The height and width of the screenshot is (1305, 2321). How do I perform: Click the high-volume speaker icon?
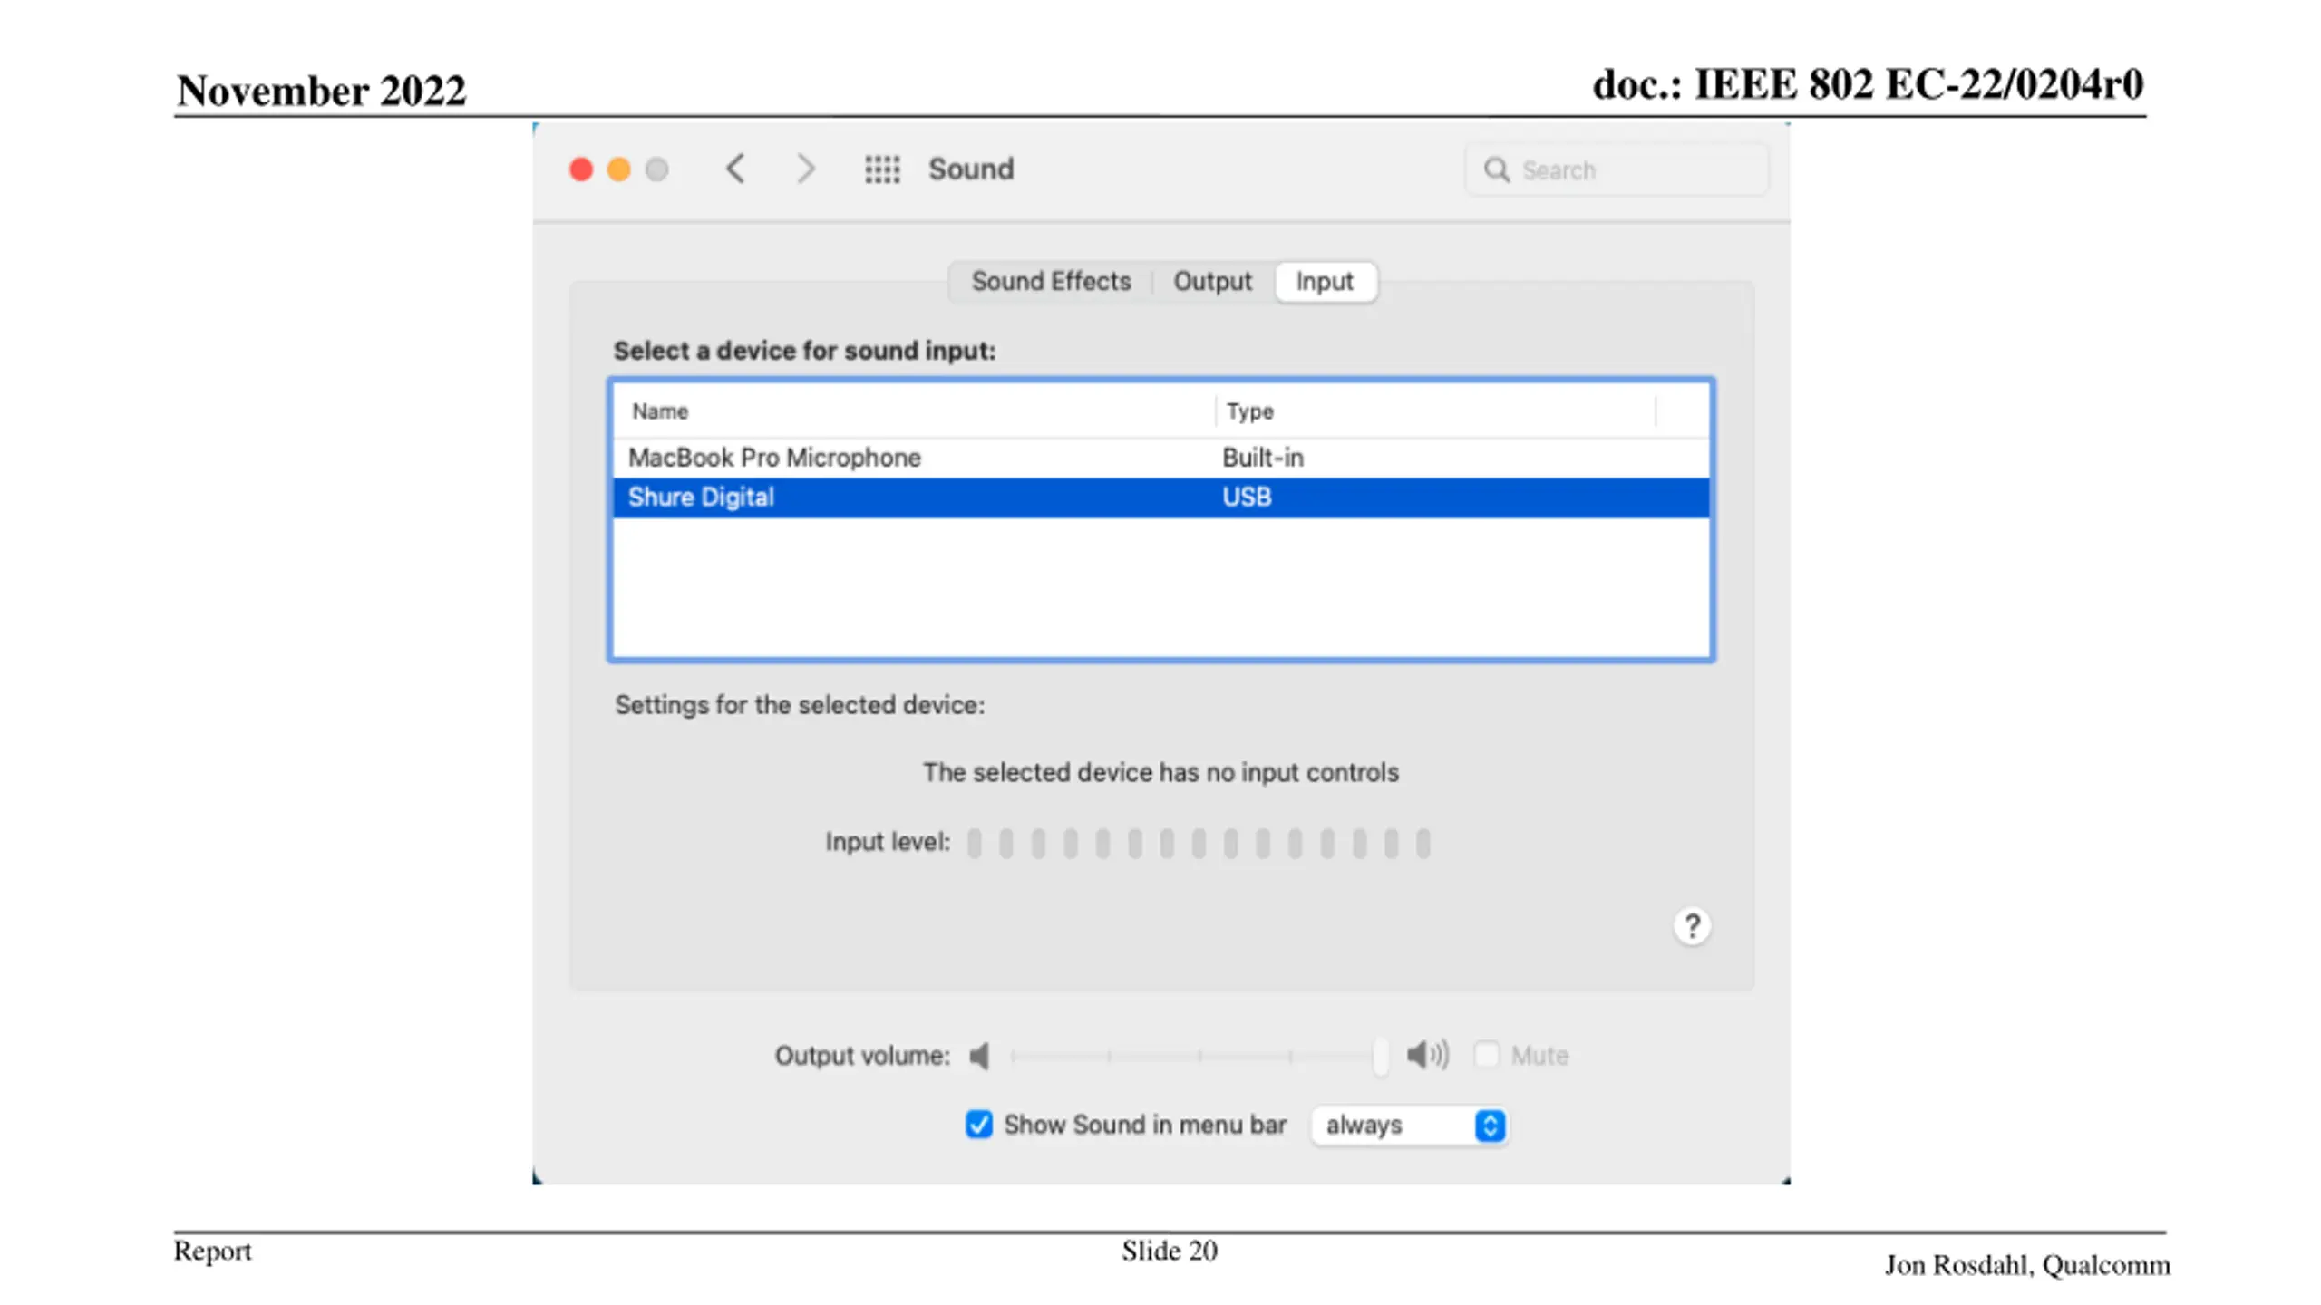point(1428,1054)
